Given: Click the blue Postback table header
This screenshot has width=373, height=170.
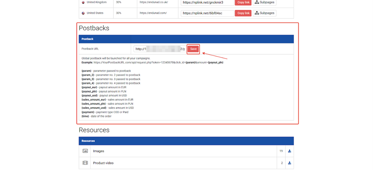Looking at the screenshot, I should (x=186, y=39).
